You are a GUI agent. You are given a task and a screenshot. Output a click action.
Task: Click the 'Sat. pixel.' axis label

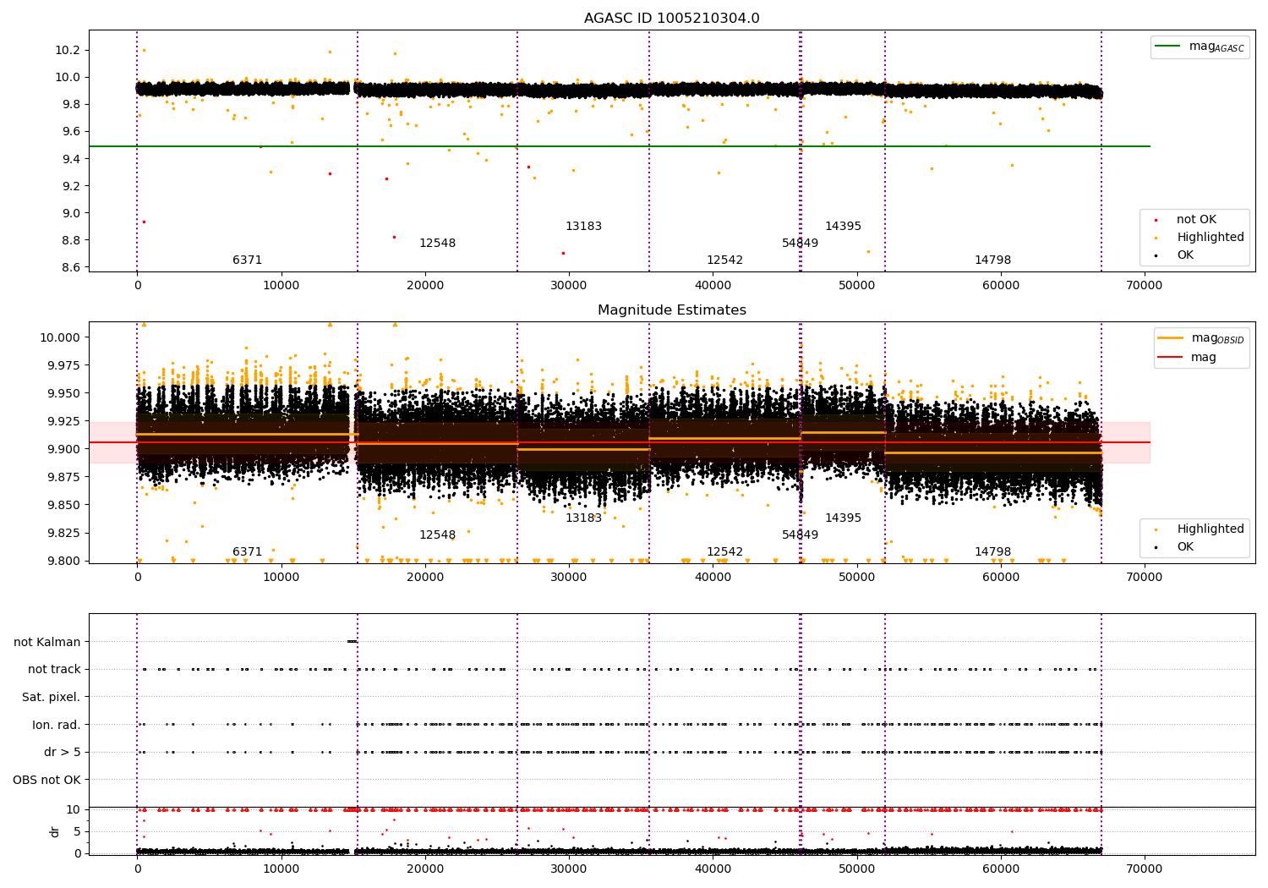52,697
